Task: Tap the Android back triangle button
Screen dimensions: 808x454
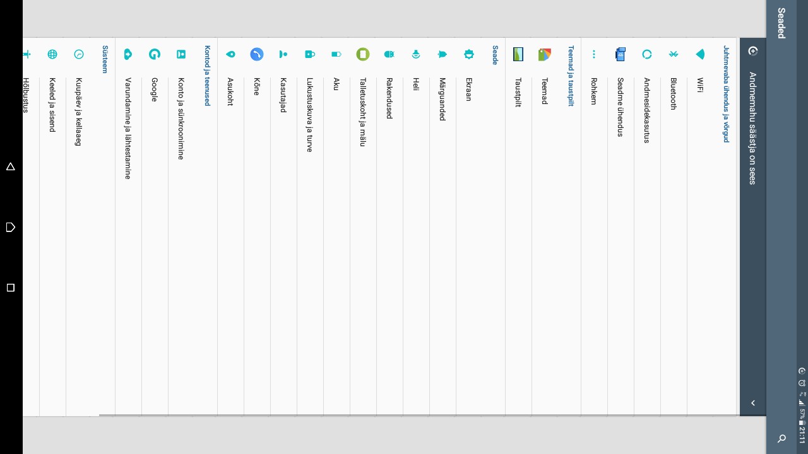Action: point(10,166)
